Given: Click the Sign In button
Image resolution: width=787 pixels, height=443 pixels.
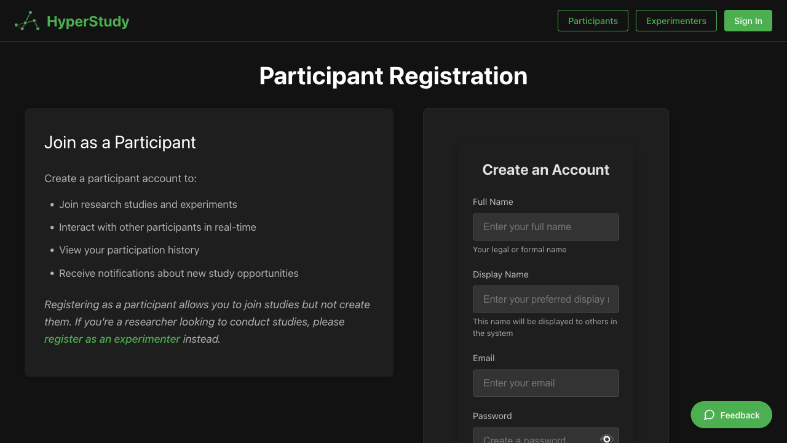Looking at the screenshot, I should click(x=748, y=20).
